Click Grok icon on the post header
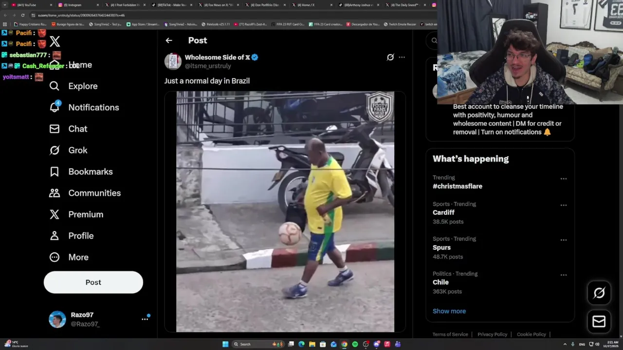The width and height of the screenshot is (623, 350). coord(390,57)
